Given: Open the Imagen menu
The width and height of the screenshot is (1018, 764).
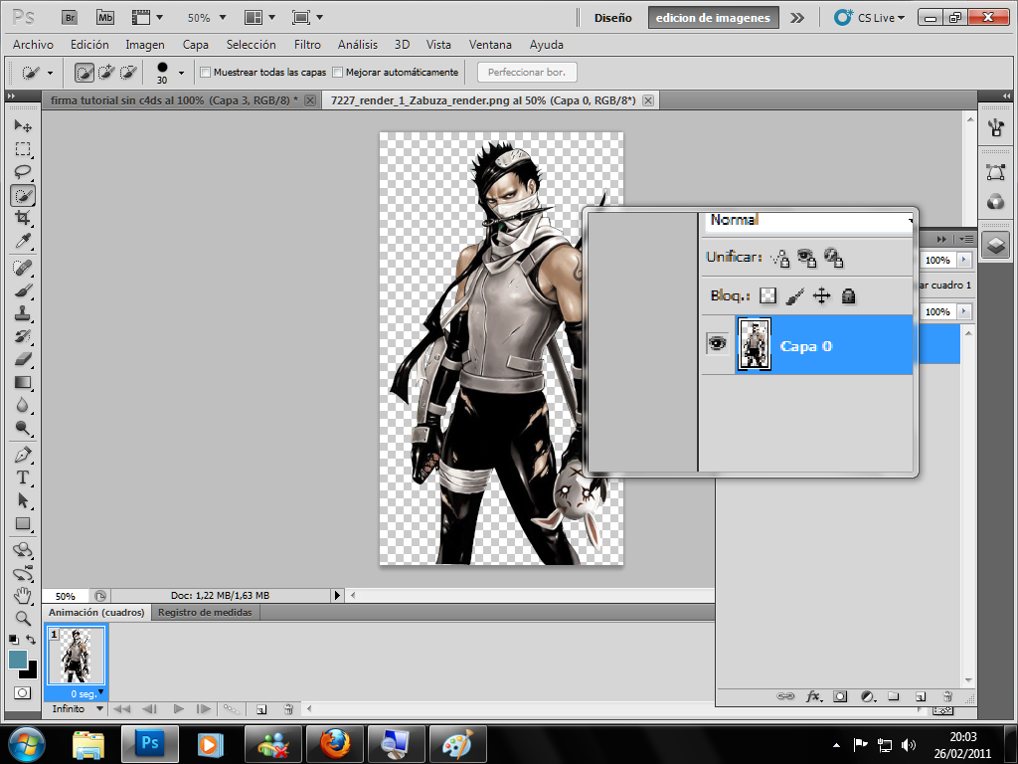Looking at the screenshot, I should coord(145,45).
